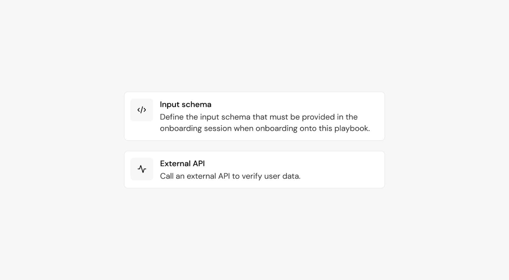Image resolution: width=509 pixels, height=280 pixels.
Task: Click the empty area between the two cards
Action: [x=254, y=146]
